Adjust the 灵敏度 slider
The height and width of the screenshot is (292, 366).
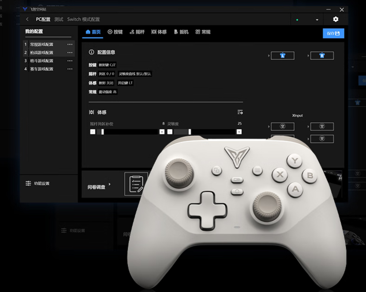click(x=205, y=132)
